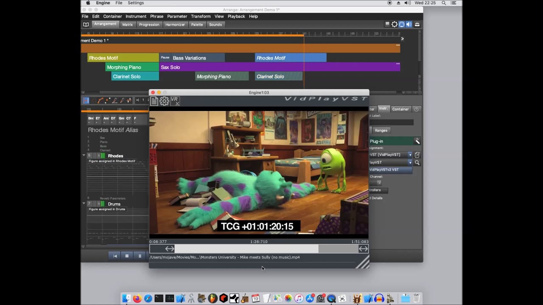Click the magic wand beside Plug-in
This screenshot has width=543, height=305.
tap(417, 141)
